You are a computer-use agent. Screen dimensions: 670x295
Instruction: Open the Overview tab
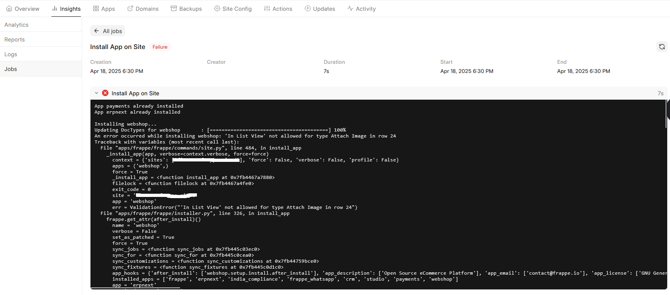pos(23,8)
